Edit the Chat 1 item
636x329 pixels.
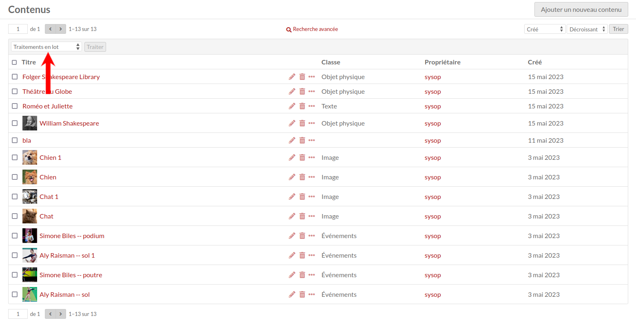coord(292,197)
